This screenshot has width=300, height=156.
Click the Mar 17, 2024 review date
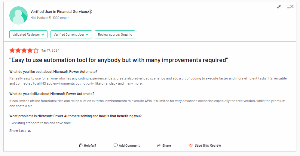click(50, 50)
